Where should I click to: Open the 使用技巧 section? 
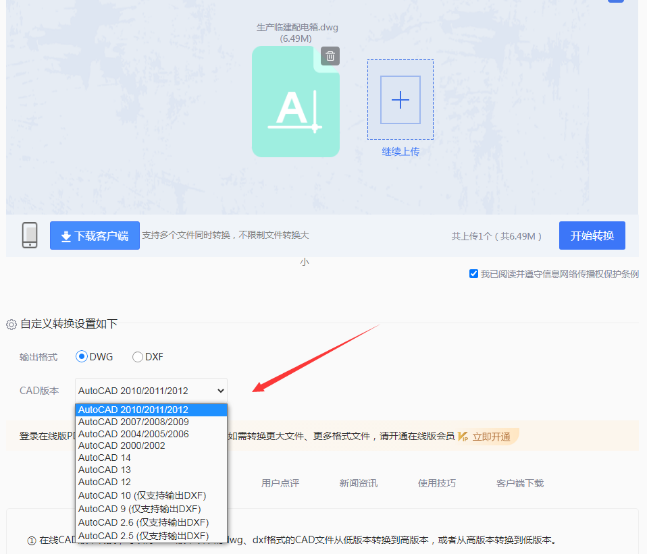436,482
